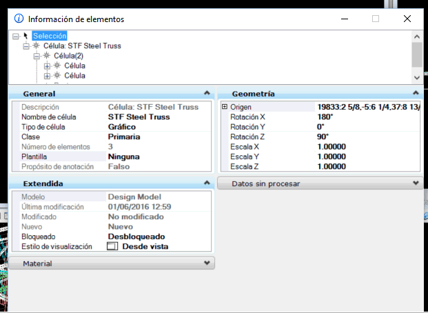
Task: Expand the Material section
Action: (207, 263)
